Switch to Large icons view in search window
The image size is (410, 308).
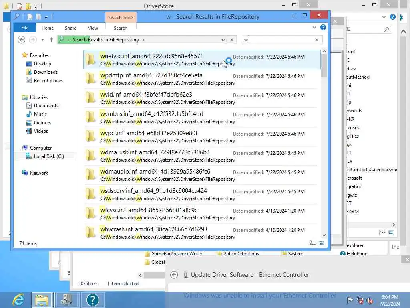pyautogui.click(x=322, y=243)
